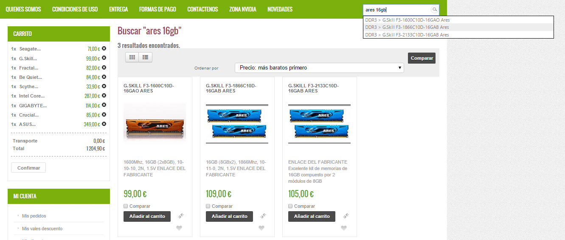Check Comparar for 99,00 € memory
Image resolution: width=565 pixels, height=240 pixels.
(126, 206)
